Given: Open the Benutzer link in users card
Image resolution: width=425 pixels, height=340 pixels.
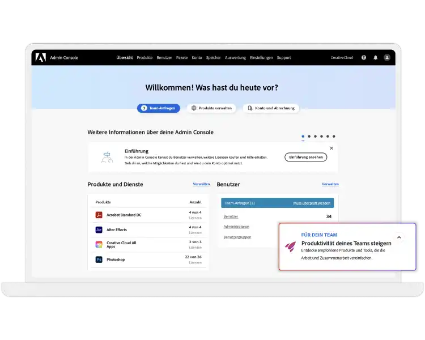Looking at the screenshot, I should (231, 216).
